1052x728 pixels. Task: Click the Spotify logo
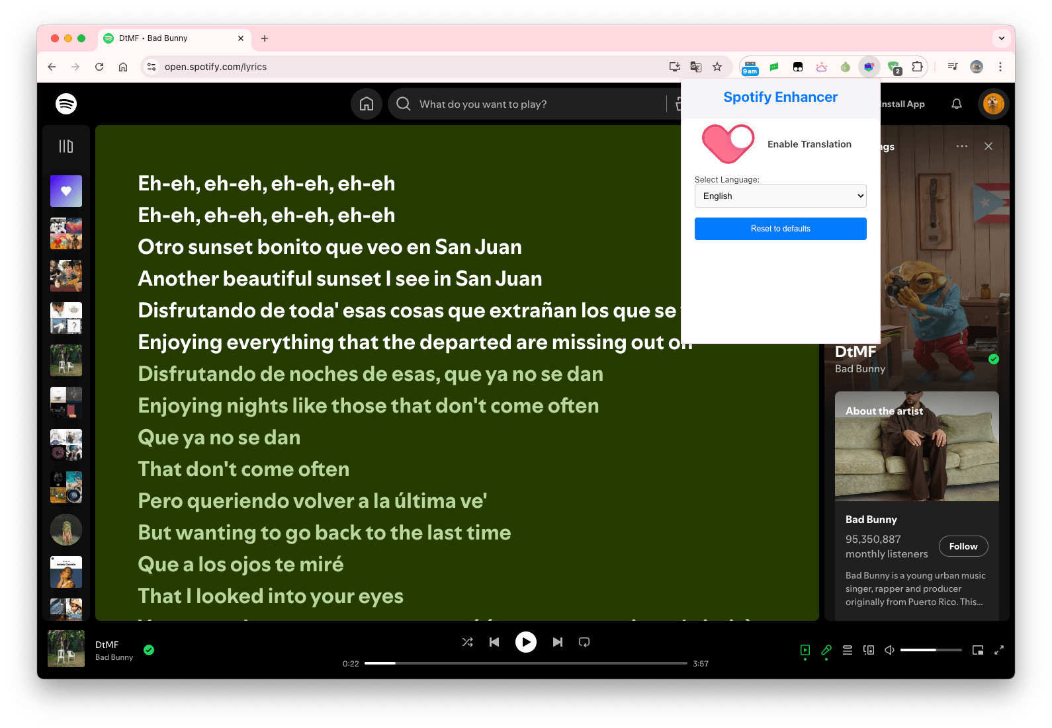click(x=66, y=104)
